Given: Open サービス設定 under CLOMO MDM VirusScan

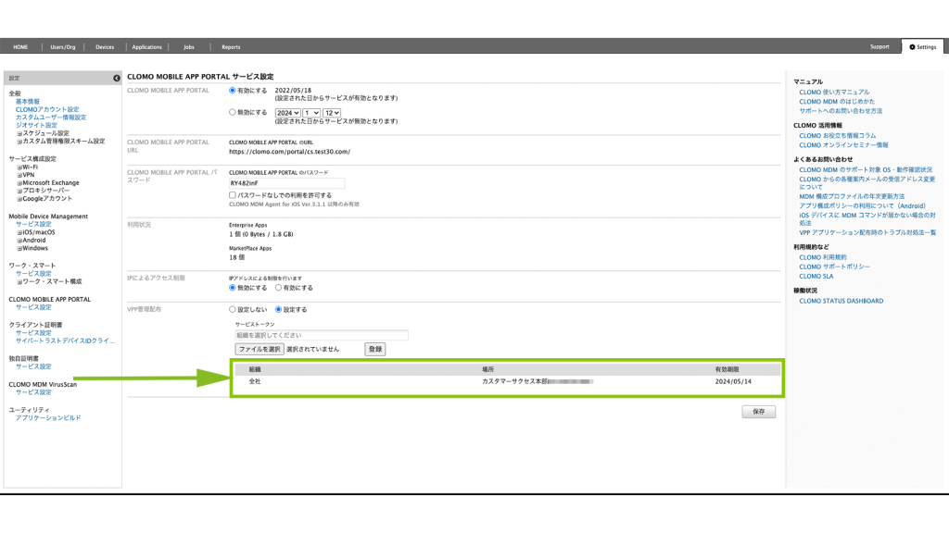Looking at the screenshot, I should click(34, 392).
